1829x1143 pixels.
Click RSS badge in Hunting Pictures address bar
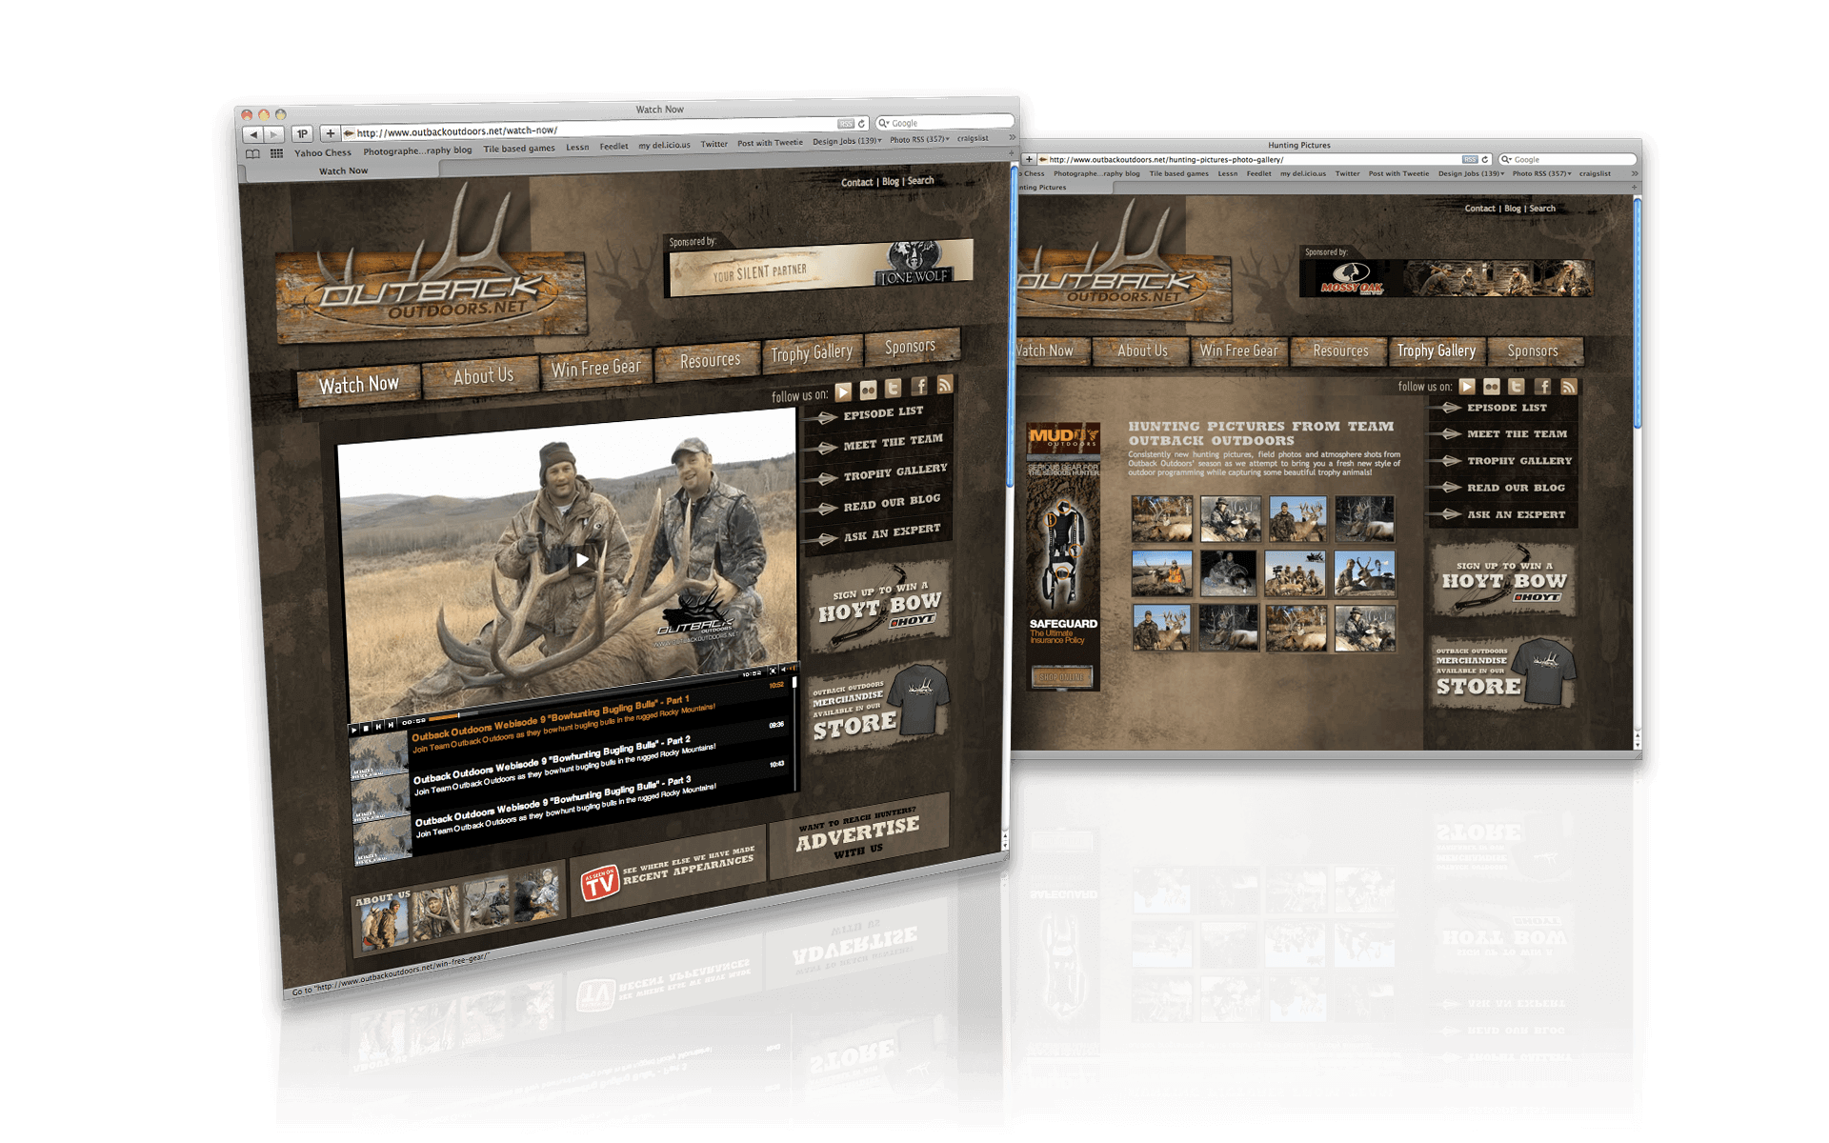coord(1470,159)
